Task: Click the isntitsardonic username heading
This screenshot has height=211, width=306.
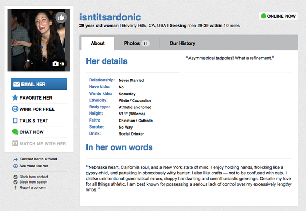Action: click(x=110, y=17)
